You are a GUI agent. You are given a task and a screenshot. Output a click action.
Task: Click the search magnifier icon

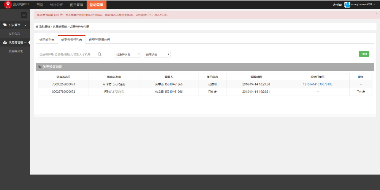100,54
